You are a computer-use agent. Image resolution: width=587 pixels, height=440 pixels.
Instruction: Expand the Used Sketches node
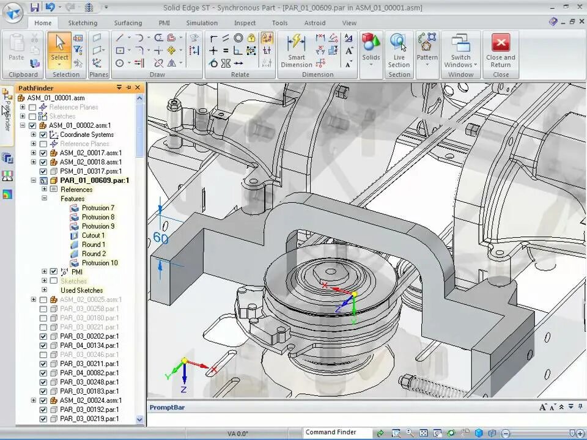tap(44, 290)
